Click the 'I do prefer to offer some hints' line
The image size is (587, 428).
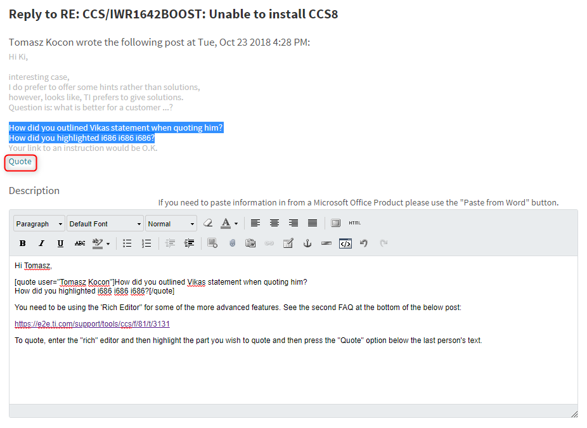105,88
